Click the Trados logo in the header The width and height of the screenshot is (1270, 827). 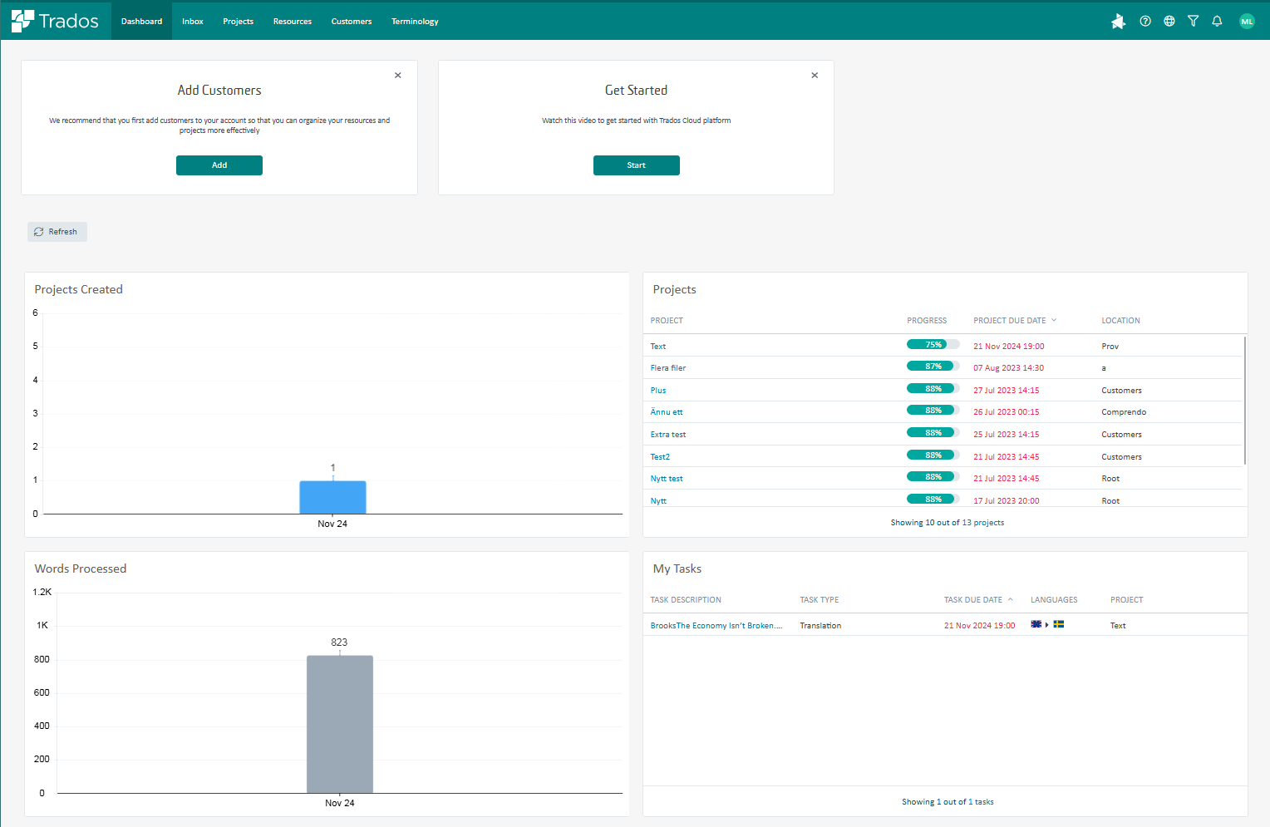pyautogui.click(x=55, y=21)
